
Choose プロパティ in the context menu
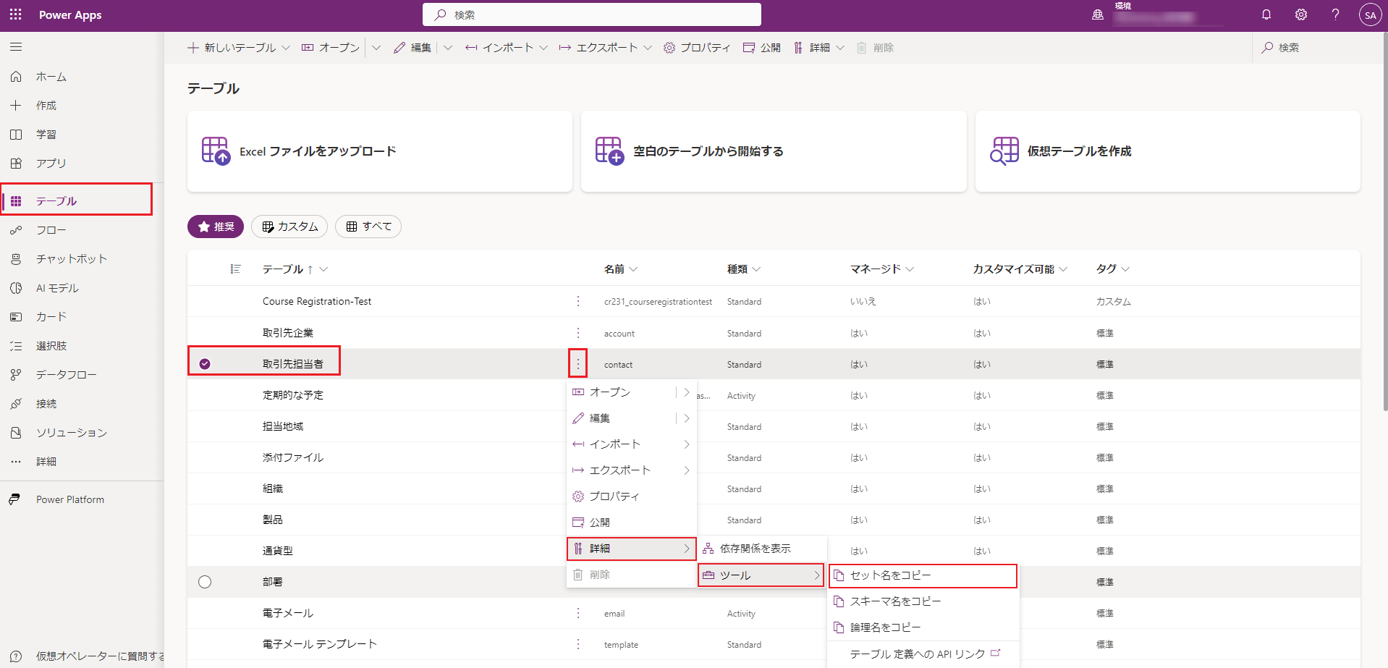(632, 496)
